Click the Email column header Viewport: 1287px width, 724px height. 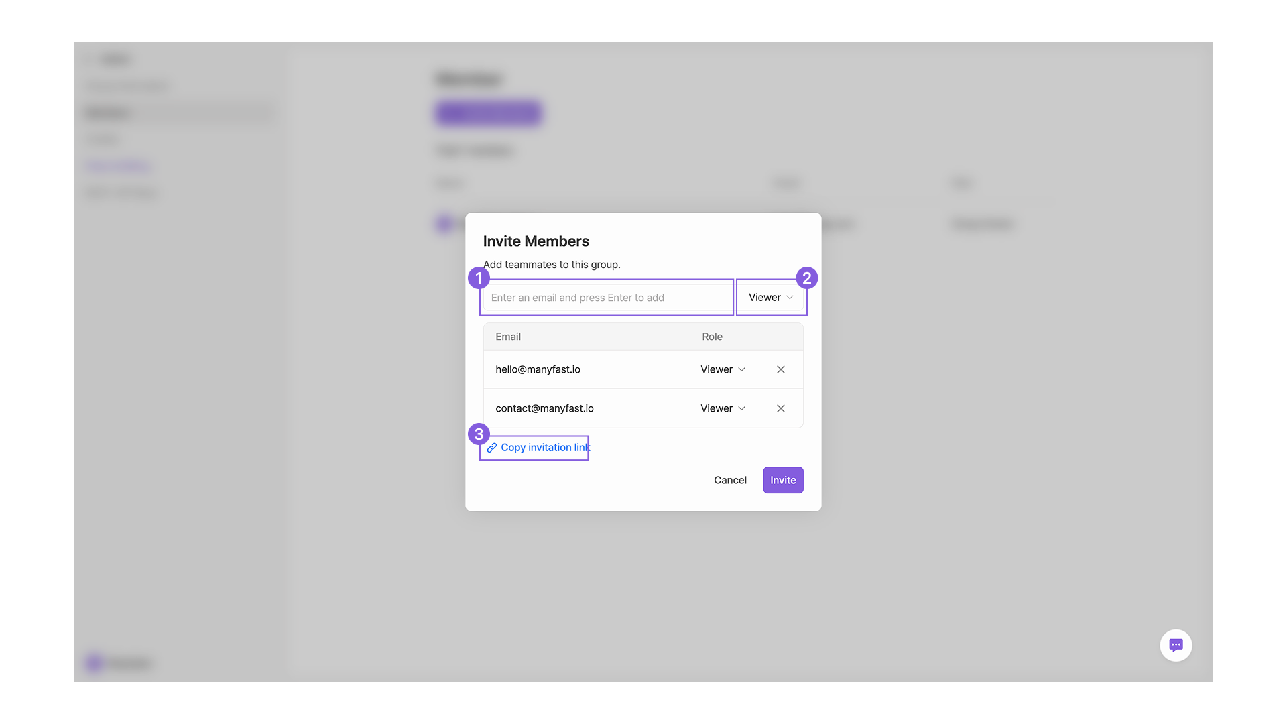click(508, 337)
